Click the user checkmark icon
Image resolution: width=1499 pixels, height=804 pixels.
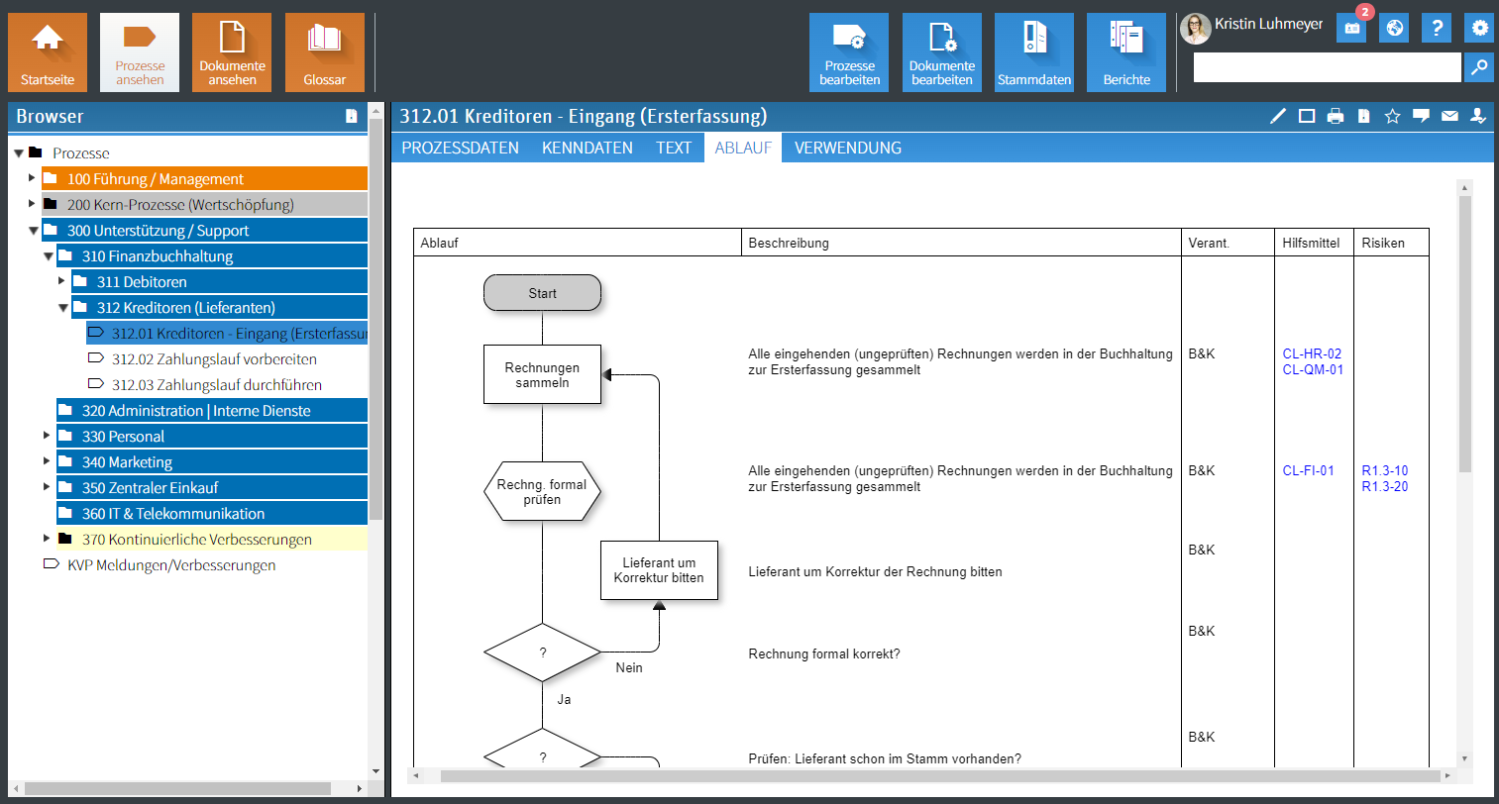pyautogui.click(x=1478, y=116)
